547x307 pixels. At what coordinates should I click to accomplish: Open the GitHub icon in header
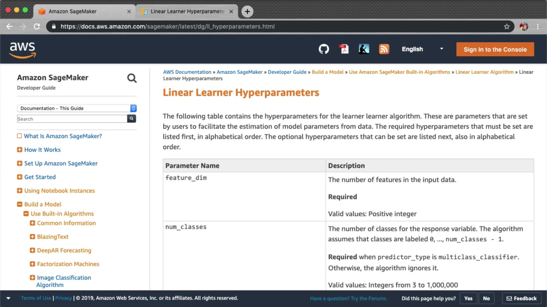tap(324, 49)
